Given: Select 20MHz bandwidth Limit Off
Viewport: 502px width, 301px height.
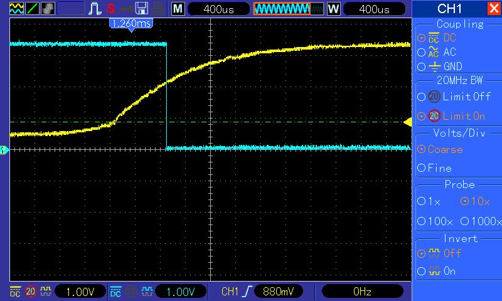Looking at the screenshot, I should (x=454, y=97).
